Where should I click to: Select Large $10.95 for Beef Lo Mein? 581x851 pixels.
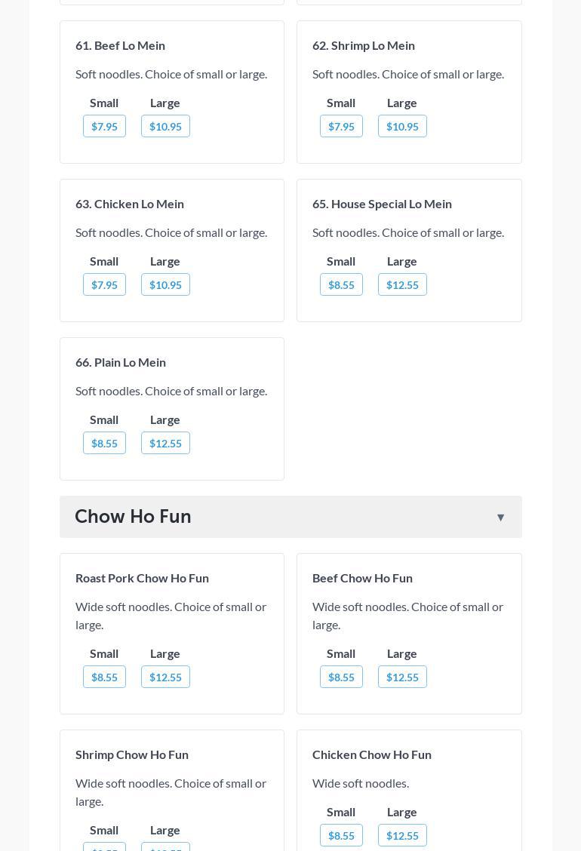(165, 127)
